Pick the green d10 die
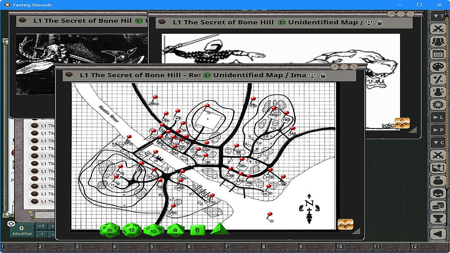This screenshot has width=450, height=253. tap(154, 230)
